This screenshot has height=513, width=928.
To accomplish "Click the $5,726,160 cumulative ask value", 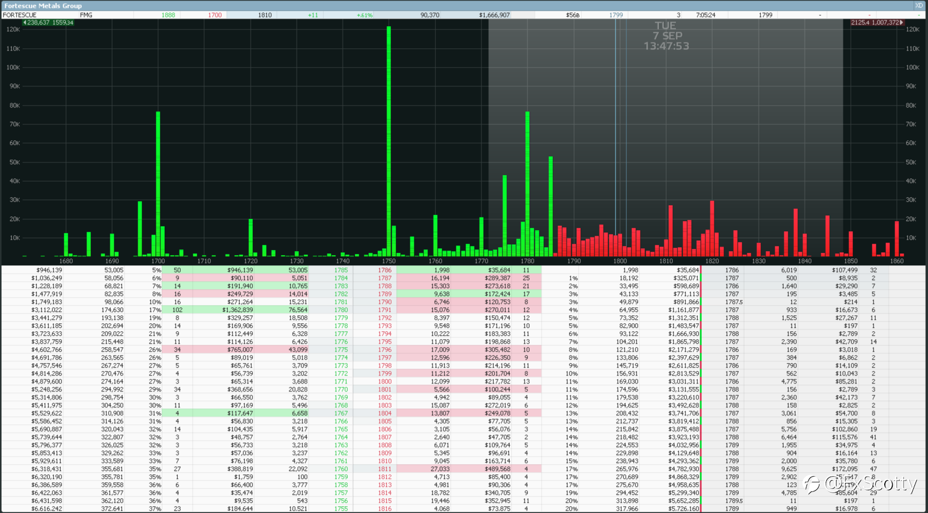I will point(684,509).
